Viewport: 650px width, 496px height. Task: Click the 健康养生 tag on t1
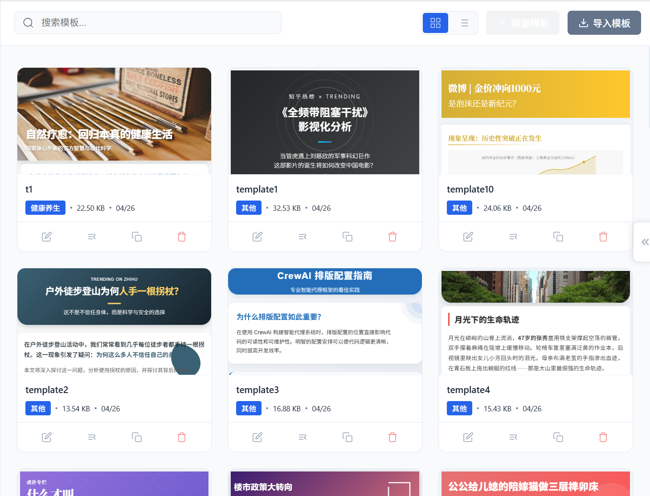tap(45, 208)
